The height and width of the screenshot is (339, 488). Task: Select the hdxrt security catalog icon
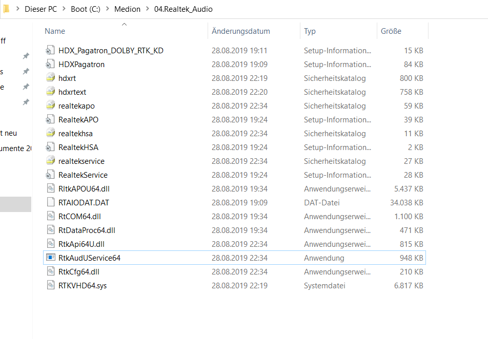[50, 78]
